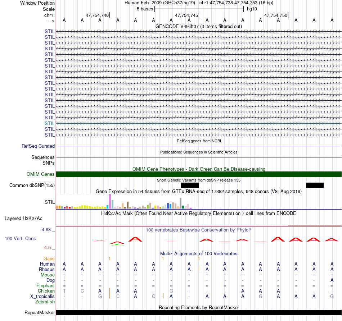This screenshot has width=342, height=321.
Task: Open GENCODE V49lift37 track title
Action: point(198,26)
